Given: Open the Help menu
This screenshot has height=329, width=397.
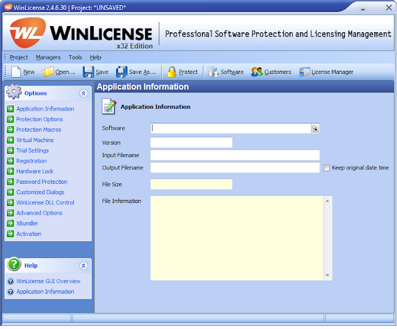Looking at the screenshot, I should (96, 58).
